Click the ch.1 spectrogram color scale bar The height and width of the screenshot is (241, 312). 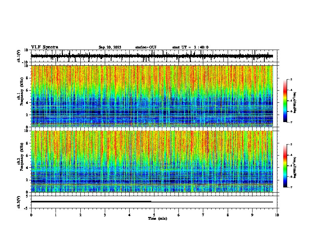pyautogui.click(x=285, y=101)
